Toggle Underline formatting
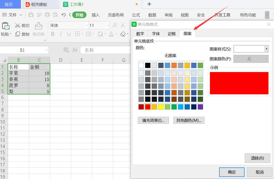 point(69,34)
